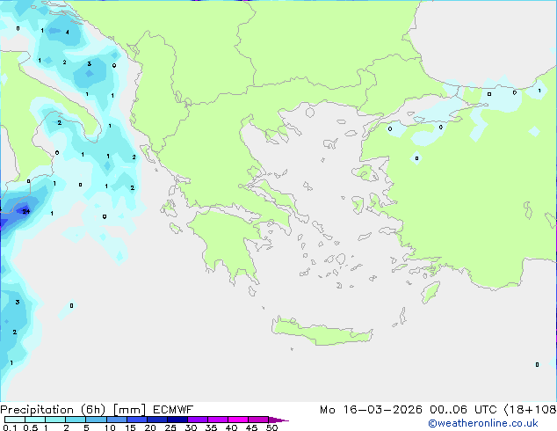This screenshot has width=557, height=431.
Task: Pick the 25–30 mm navy legend box
Action: tap(177, 420)
